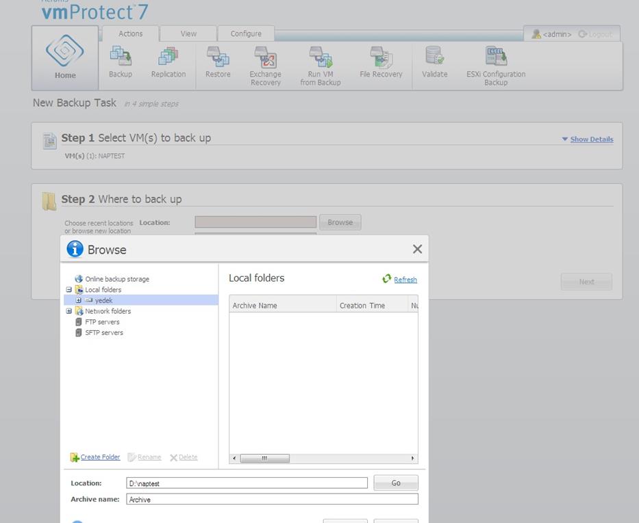Click the scroll left arrow in archive list
Image resolution: width=639 pixels, height=523 pixels.
tap(234, 458)
